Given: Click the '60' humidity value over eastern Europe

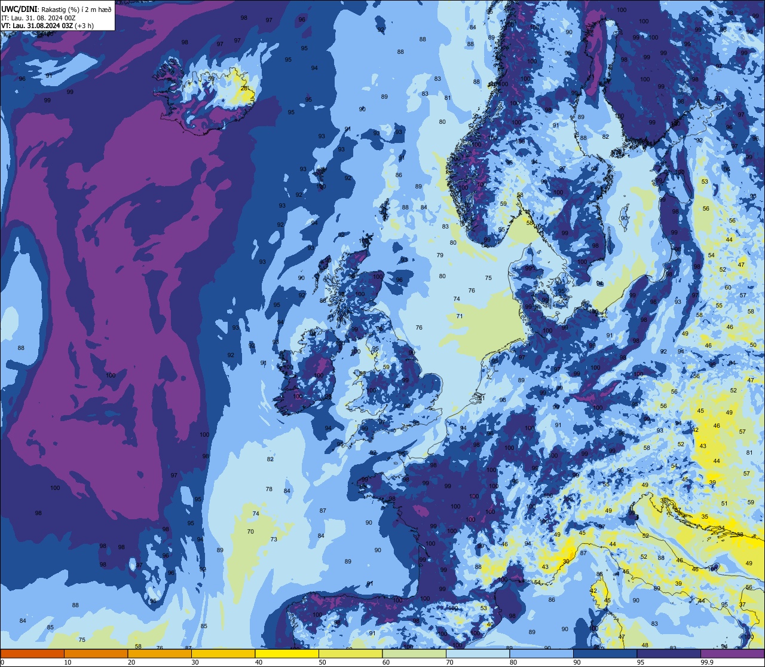Looking at the screenshot, I should [728, 288].
